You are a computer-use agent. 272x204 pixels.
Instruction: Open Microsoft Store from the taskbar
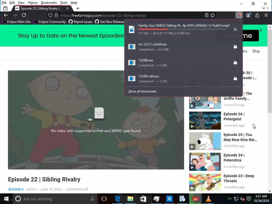point(143,199)
